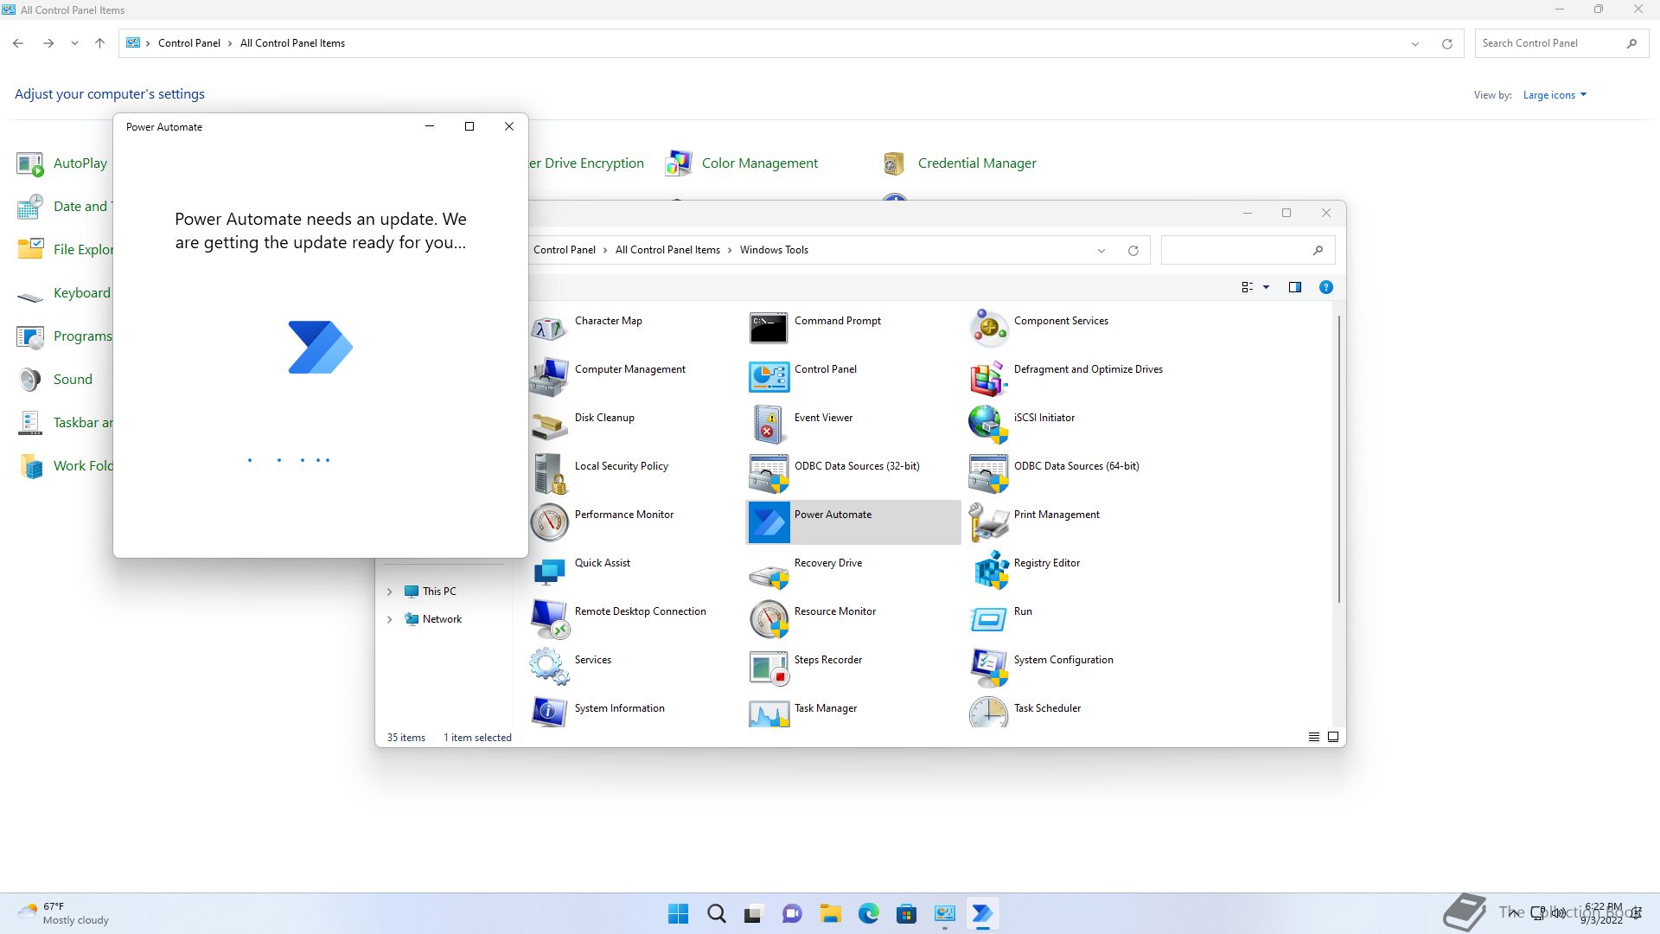
Task: Switch to large icons view in status bar
Action: tap(1333, 737)
